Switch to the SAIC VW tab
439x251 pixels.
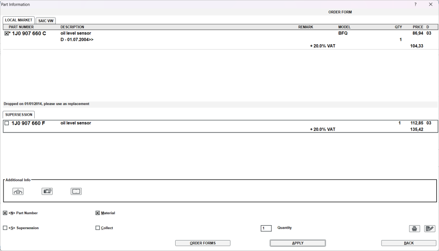[x=46, y=21]
